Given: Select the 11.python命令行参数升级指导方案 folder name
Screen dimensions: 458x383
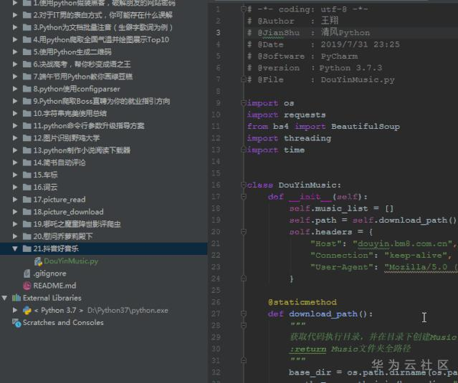Looking at the screenshot, I should click(x=89, y=126).
